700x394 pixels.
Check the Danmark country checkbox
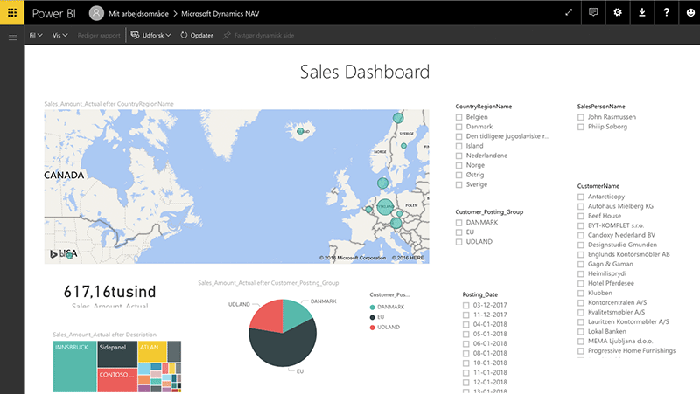click(x=458, y=127)
